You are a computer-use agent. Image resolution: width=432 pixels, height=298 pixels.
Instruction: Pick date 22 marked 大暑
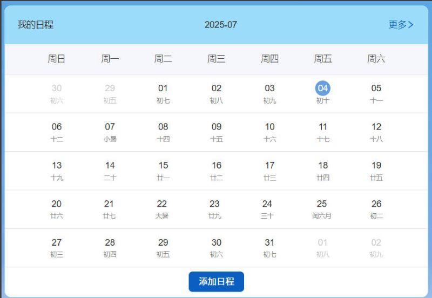pyautogui.click(x=162, y=209)
